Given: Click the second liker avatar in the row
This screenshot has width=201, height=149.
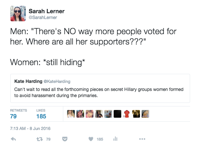Looking at the screenshot, I should (80, 114).
